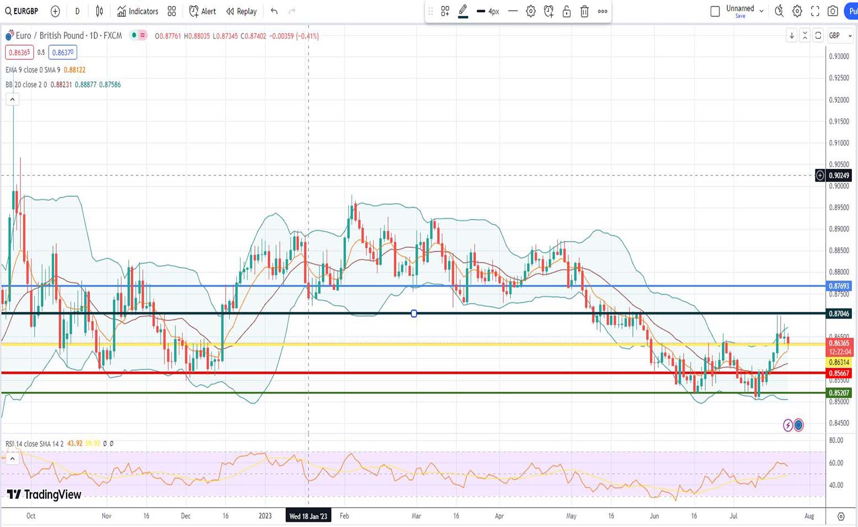Open the D timeframe interval selector
The width and height of the screenshot is (858, 527).
click(x=77, y=11)
